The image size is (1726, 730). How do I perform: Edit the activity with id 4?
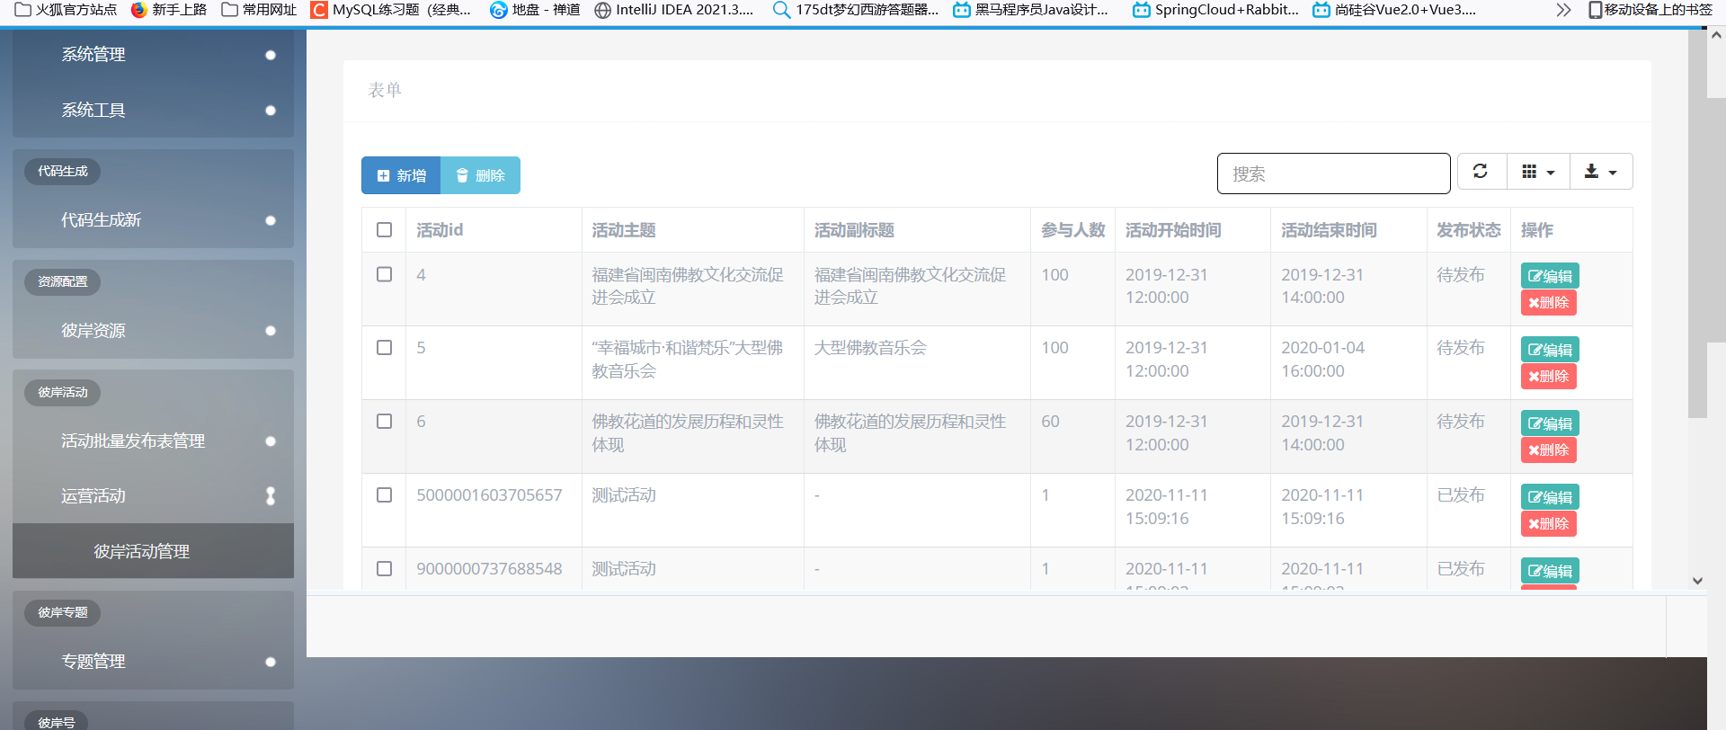click(x=1550, y=276)
